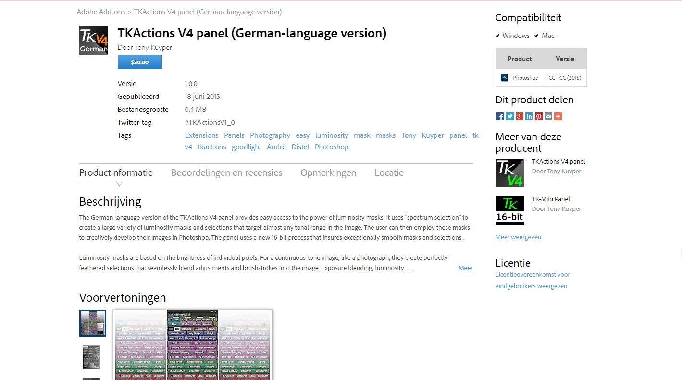
Task: Select the second preview thumbnail
Action: (91, 357)
